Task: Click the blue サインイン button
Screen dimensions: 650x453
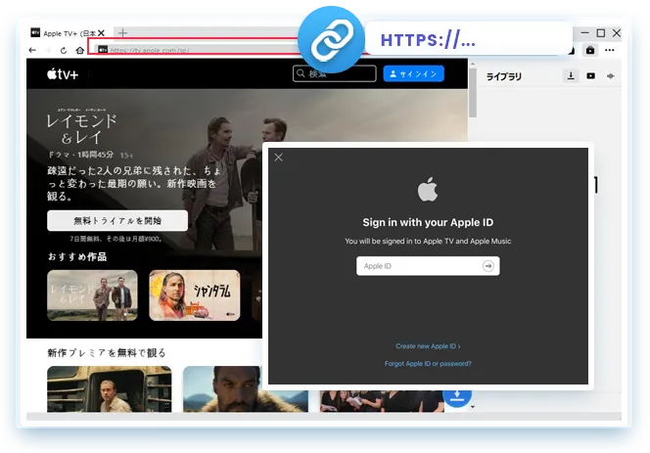Action: (414, 73)
